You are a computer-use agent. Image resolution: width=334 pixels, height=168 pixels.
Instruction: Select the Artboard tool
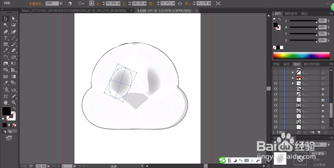click(6, 96)
